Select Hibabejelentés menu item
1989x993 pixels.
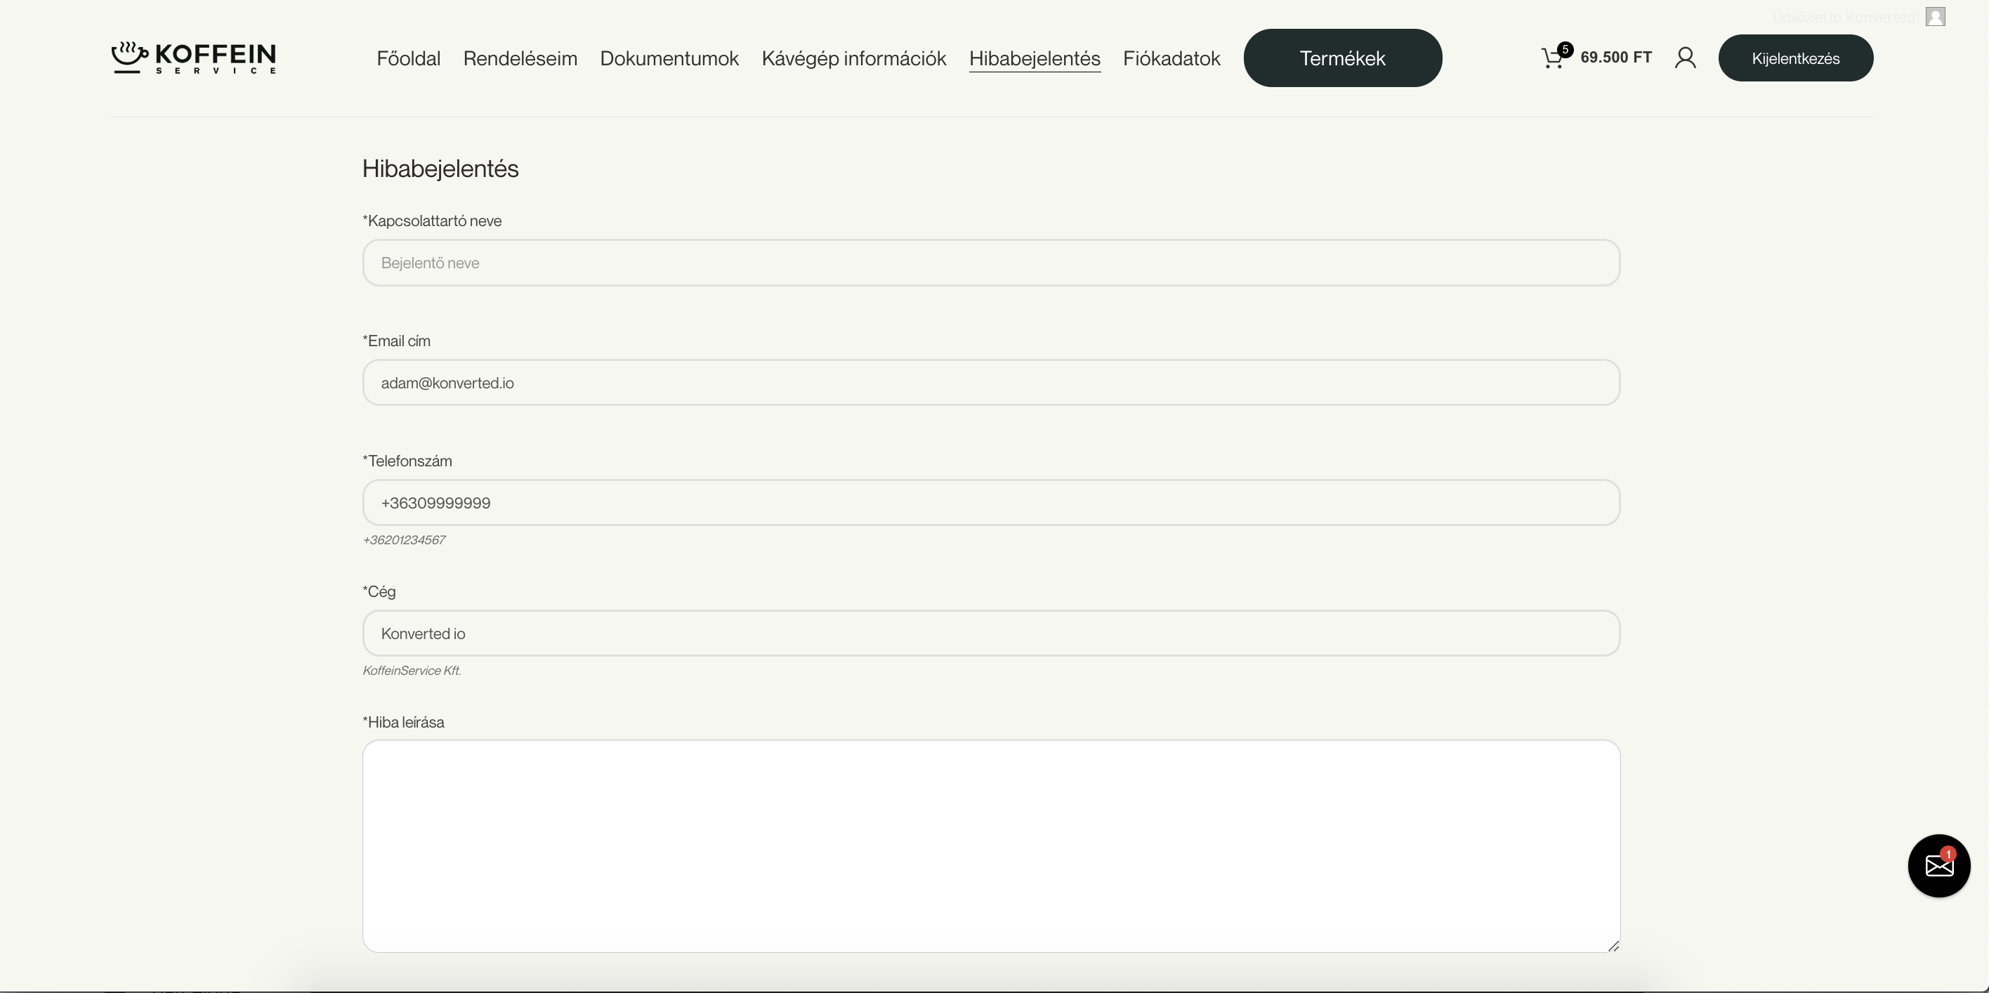pos(1034,59)
